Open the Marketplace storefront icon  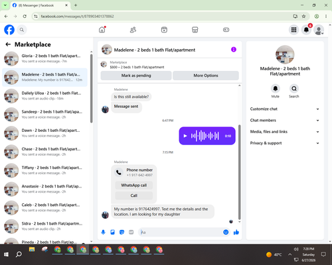[x=195, y=30]
